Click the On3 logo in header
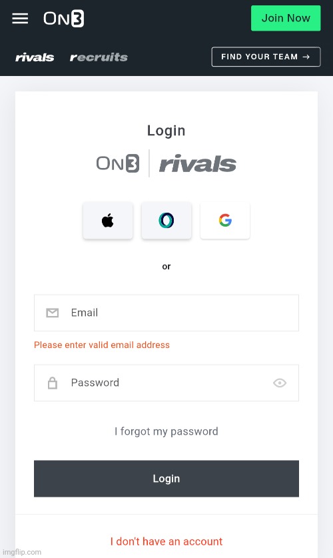 (64, 19)
